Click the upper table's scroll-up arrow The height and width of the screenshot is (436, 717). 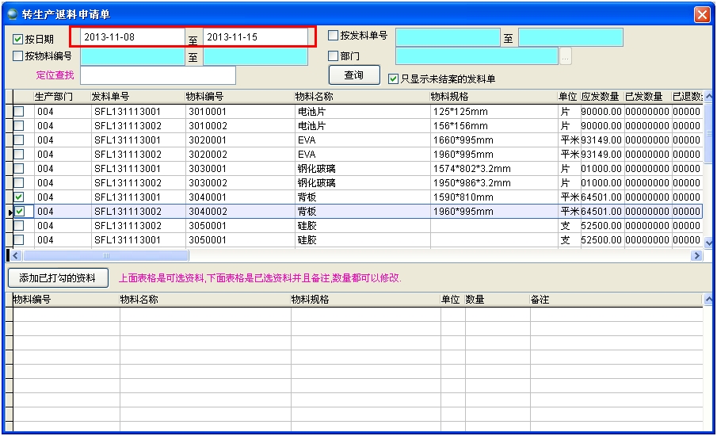click(710, 96)
